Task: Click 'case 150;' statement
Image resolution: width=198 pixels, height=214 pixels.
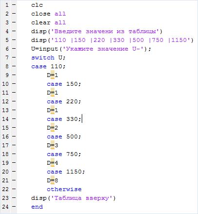Action: click(x=64, y=84)
